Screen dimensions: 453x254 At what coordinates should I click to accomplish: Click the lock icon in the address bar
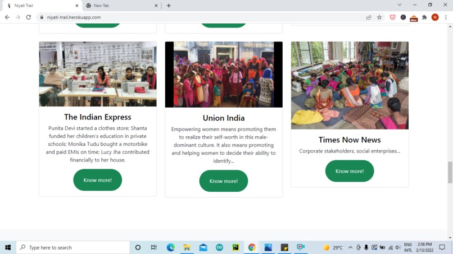click(x=42, y=17)
